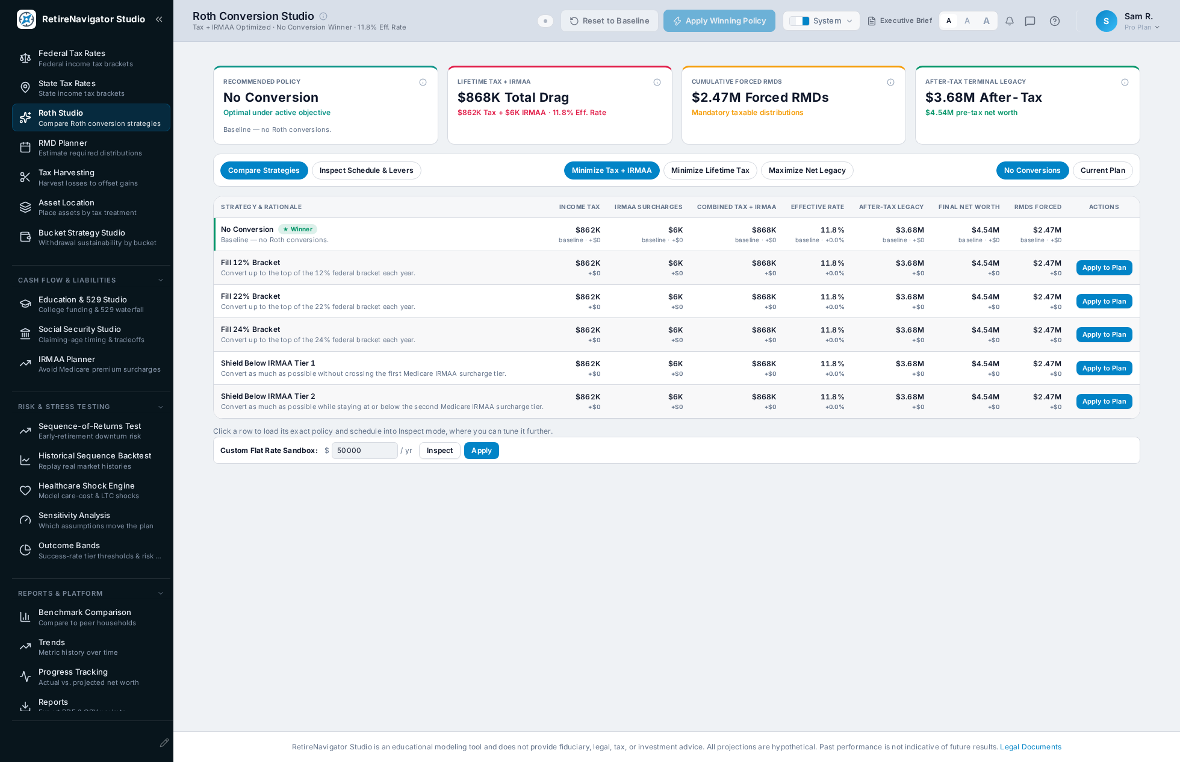This screenshot has width=1180, height=762.
Task: Open the help question-mark icon
Action: pyautogui.click(x=1055, y=21)
